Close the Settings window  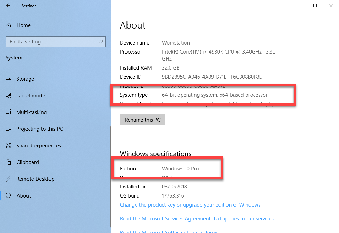click(331, 6)
